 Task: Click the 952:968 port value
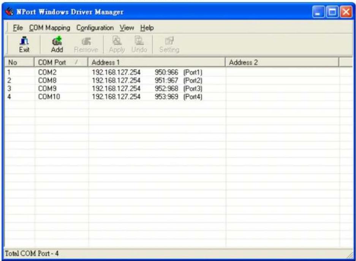tap(166, 89)
